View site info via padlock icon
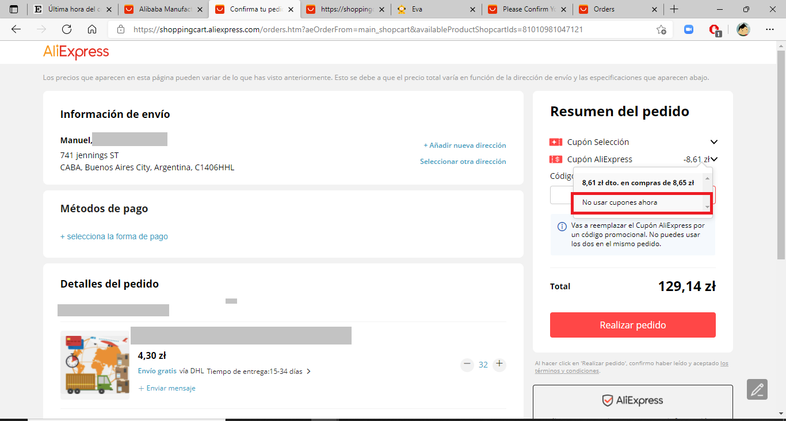This screenshot has width=786, height=421. [120, 30]
